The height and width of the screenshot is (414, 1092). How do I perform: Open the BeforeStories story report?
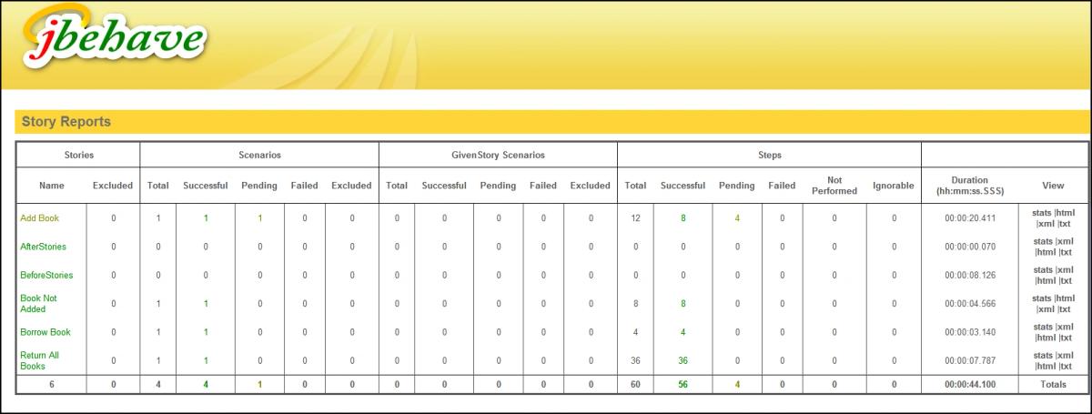[46, 275]
